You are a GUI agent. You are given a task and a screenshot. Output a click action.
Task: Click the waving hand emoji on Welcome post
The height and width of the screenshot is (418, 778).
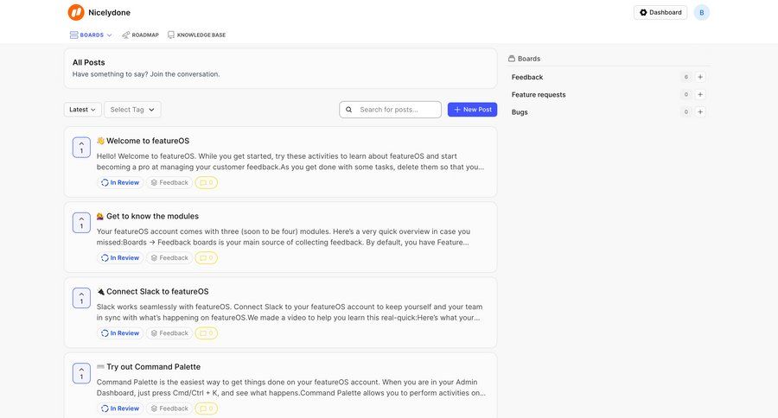pos(101,141)
